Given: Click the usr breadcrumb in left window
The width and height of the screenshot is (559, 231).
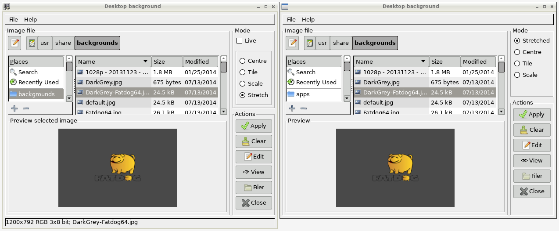Looking at the screenshot, I should (x=45, y=43).
